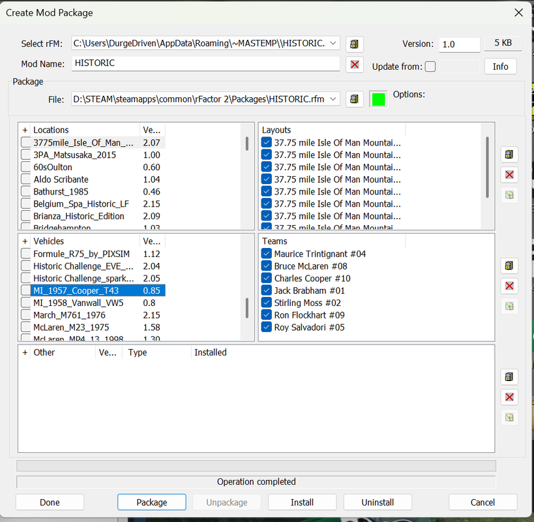
Task: Click disabled disc icon beside Layouts panel
Action: coord(509,195)
